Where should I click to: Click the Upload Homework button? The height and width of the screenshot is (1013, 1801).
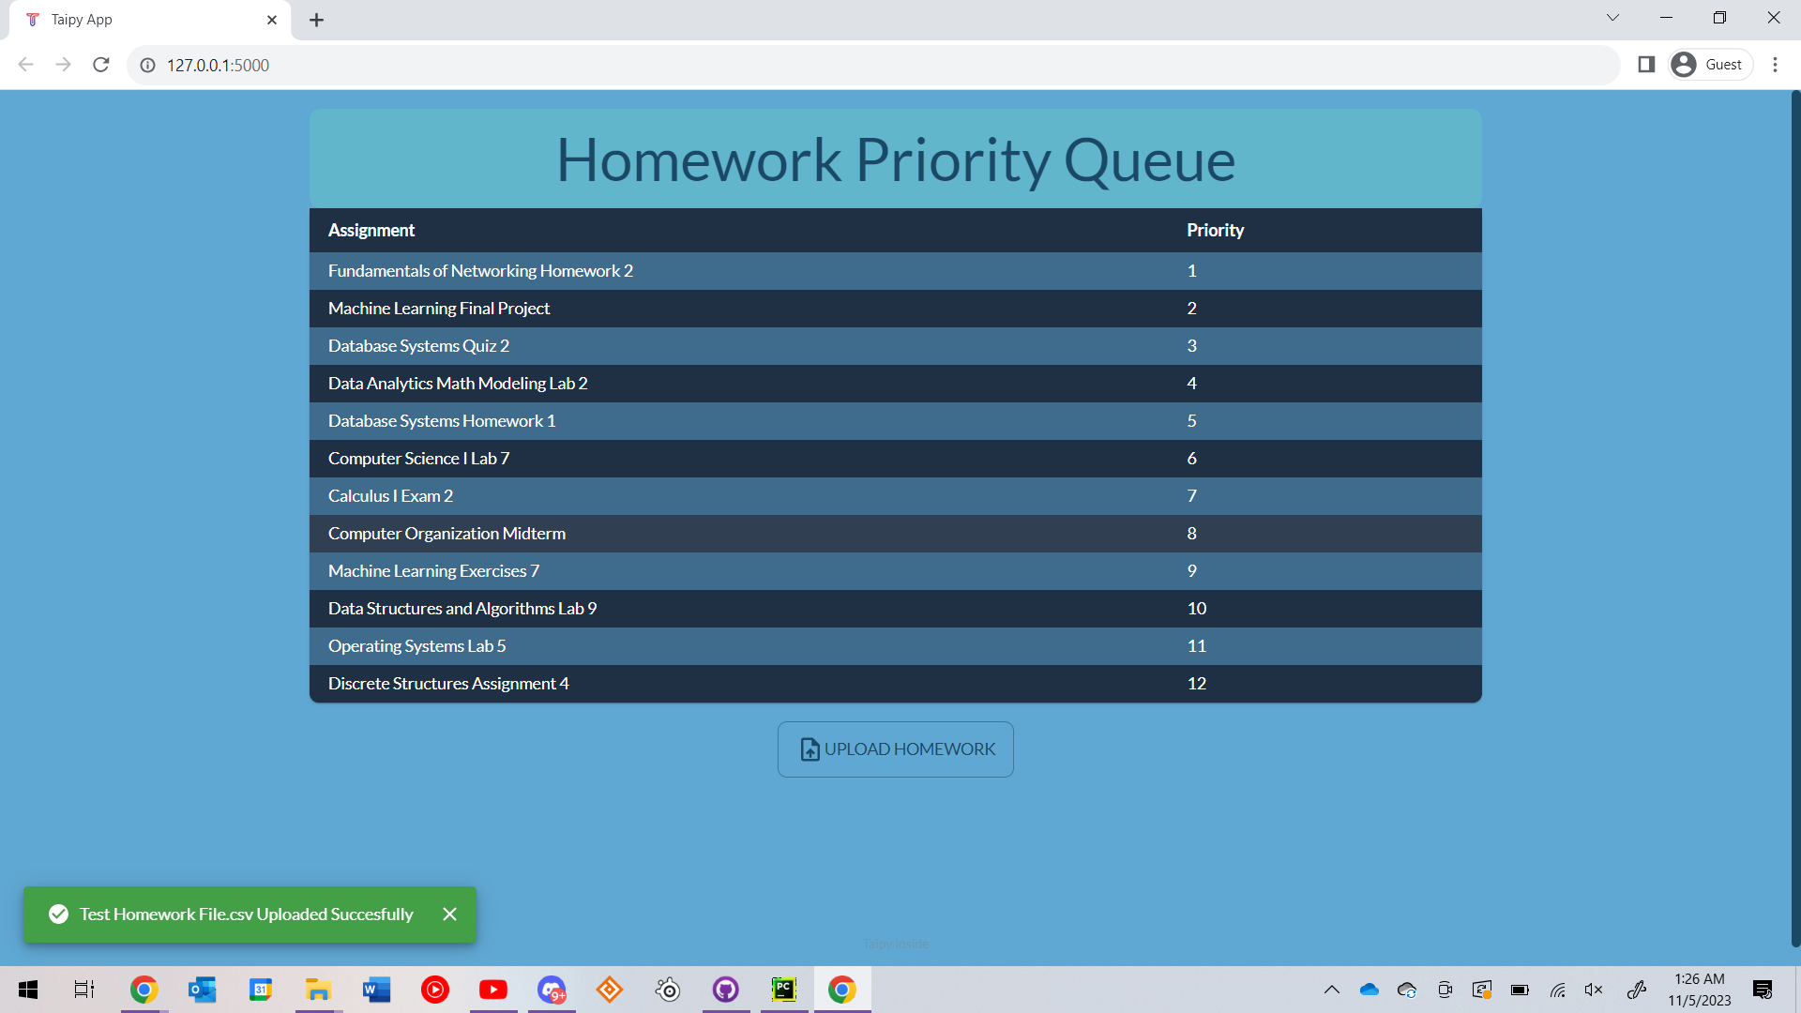pos(895,749)
